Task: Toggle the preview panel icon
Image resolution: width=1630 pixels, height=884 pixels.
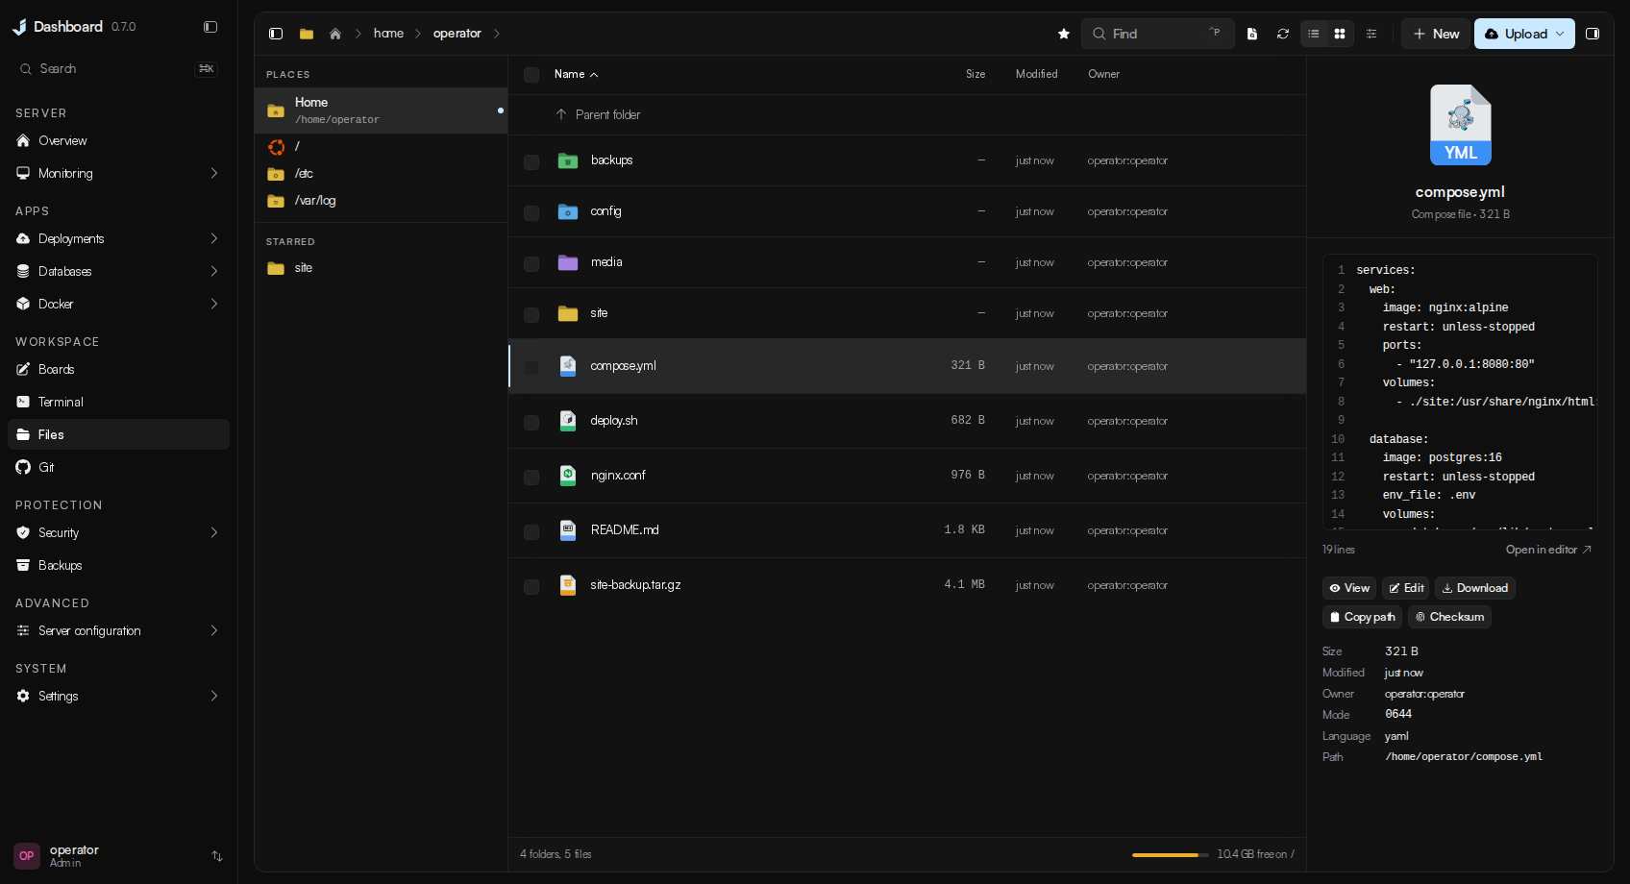Action: click(x=1593, y=34)
